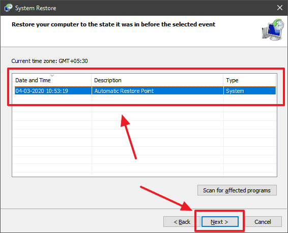Open Scan for affected programs
The height and width of the screenshot is (233, 288).
(237, 190)
